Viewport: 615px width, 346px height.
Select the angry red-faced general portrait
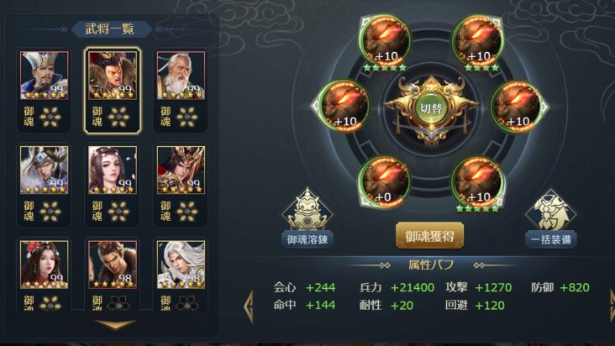point(113,76)
